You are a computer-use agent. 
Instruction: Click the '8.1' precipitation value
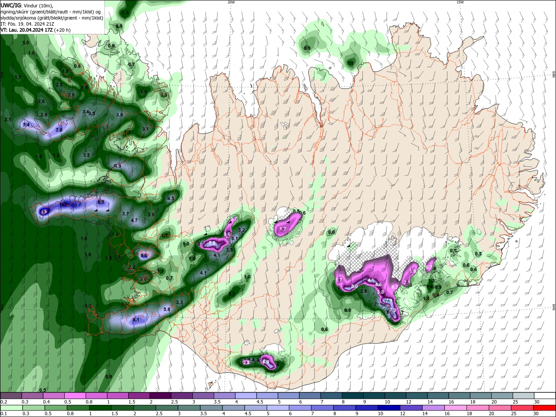(136, 320)
